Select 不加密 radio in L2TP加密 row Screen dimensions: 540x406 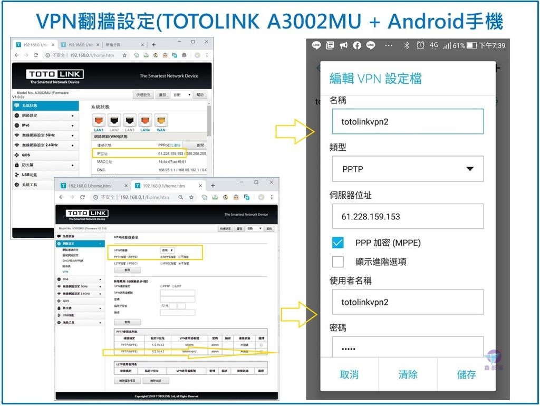click(x=179, y=264)
